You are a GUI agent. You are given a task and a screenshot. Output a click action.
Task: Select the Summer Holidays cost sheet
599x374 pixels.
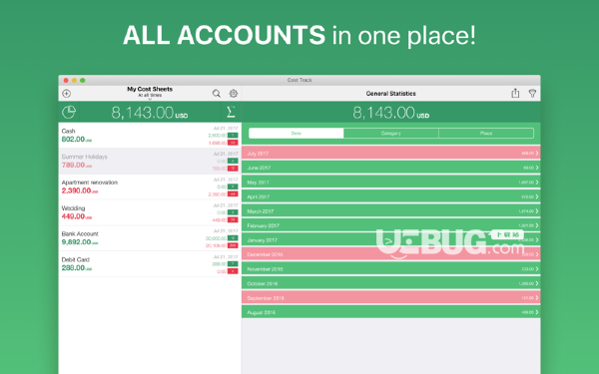[150, 161]
